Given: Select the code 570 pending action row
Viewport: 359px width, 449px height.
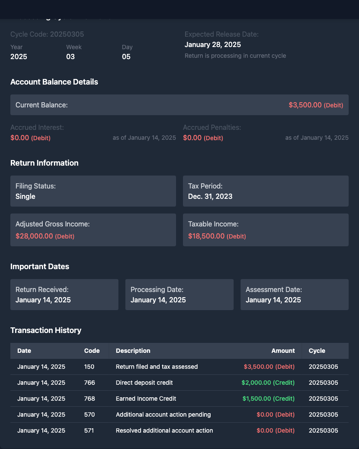Looking at the screenshot, I should (179, 414).
